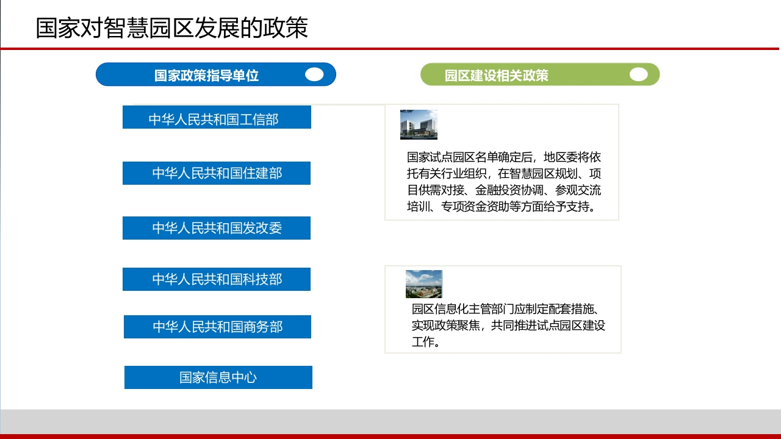Click the 中华人民共和国发改委 box
This screenshot has width=781, height=439.
[217, 228]
